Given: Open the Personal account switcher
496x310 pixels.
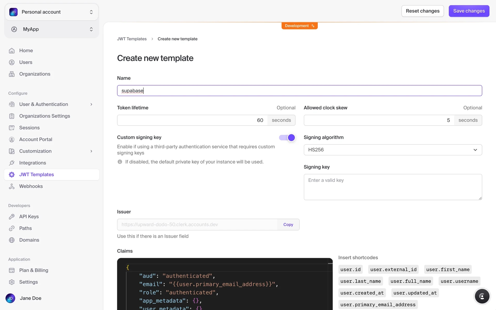Looking at the screenshot, I should [x=52, y=12].
